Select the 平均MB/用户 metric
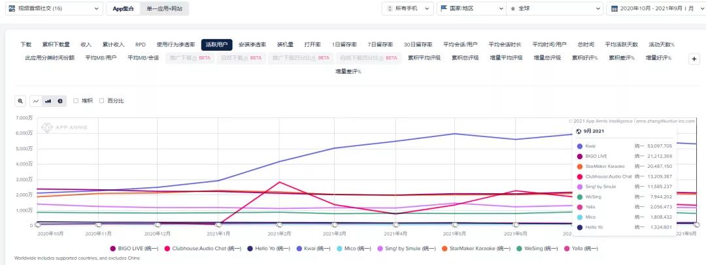Viewport: 706px width, 265px height. pyautogui.click(x=101, y=58)
